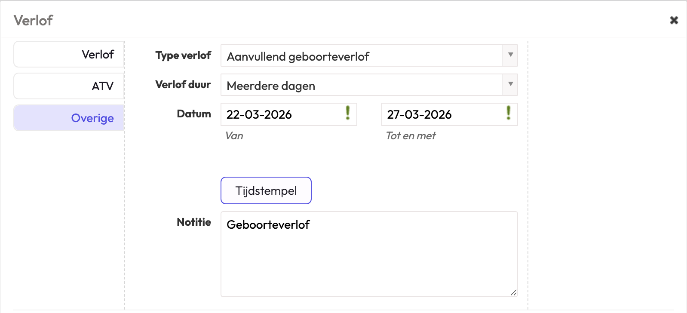Click the Datum label

click(x=194, y=114)
